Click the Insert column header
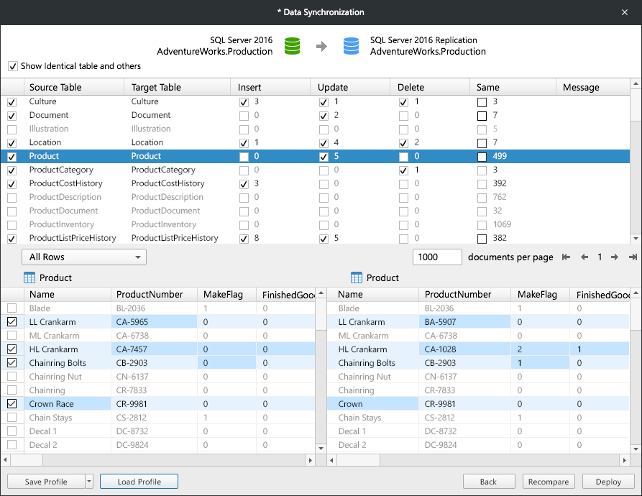The image size is (642, 496). 270,87
